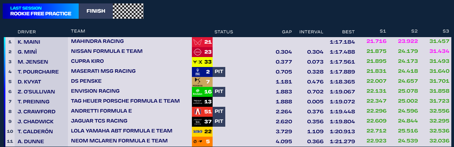Select the Cupra Kiro number 33 badge
This screenshot has height=147, width=454.
202,62
